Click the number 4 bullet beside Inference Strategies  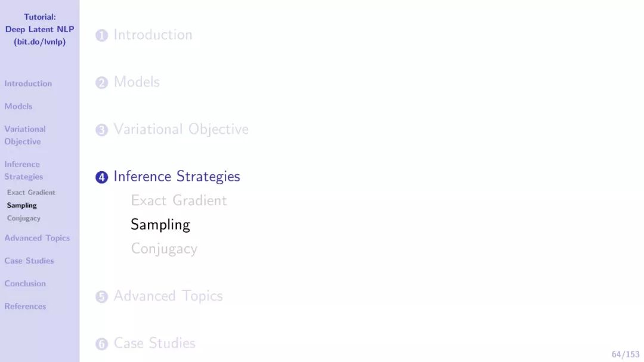(101, 177)
